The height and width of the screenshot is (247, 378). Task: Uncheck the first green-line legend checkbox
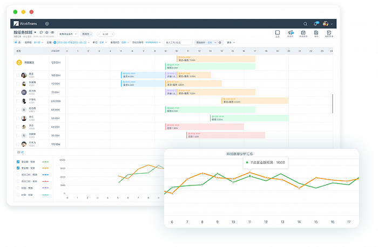pos(18,162)
